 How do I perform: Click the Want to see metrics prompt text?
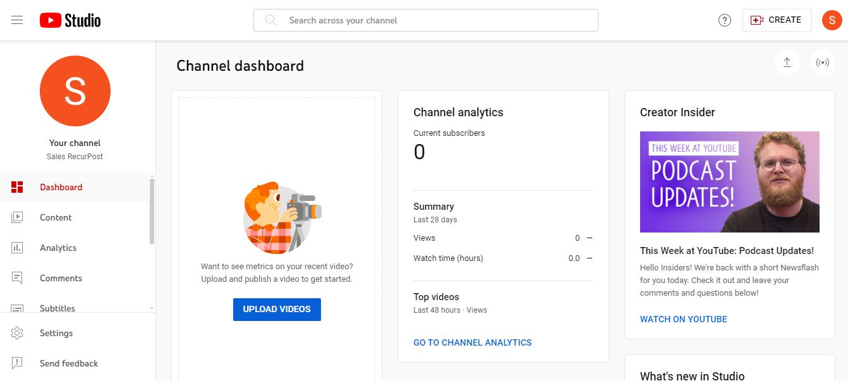277,273
